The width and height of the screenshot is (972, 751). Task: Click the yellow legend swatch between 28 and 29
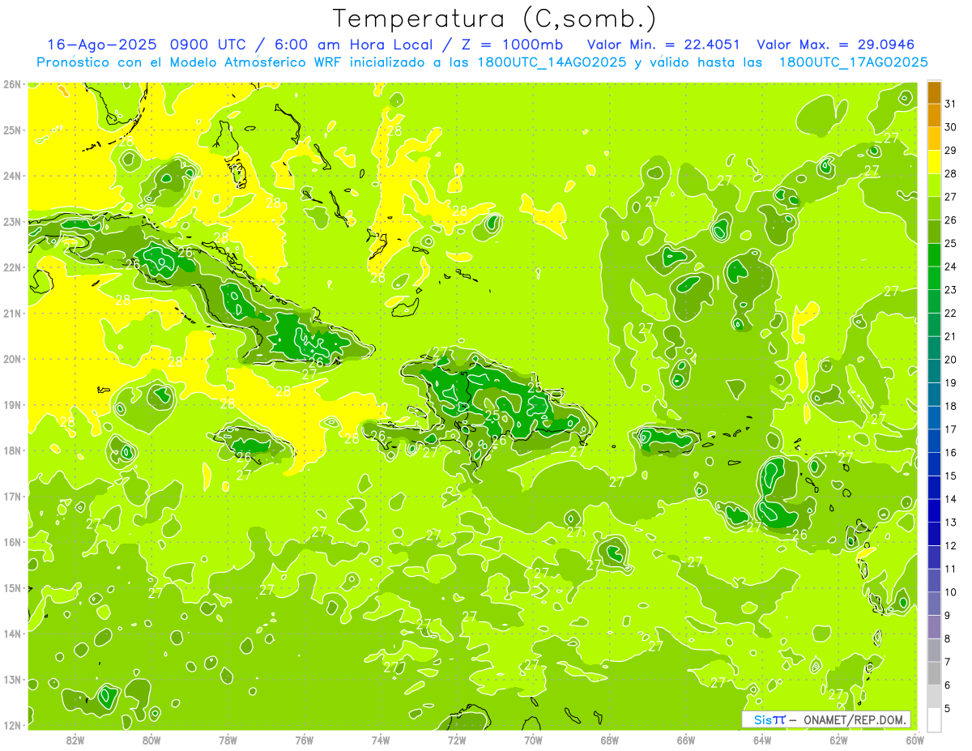click(x=934, y=162)
